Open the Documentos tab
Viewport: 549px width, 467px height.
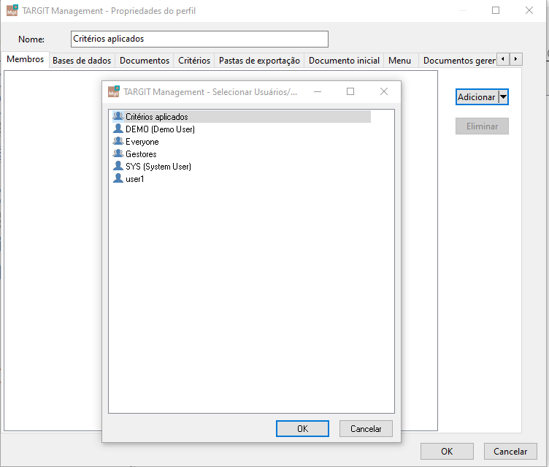click(145, 61)
